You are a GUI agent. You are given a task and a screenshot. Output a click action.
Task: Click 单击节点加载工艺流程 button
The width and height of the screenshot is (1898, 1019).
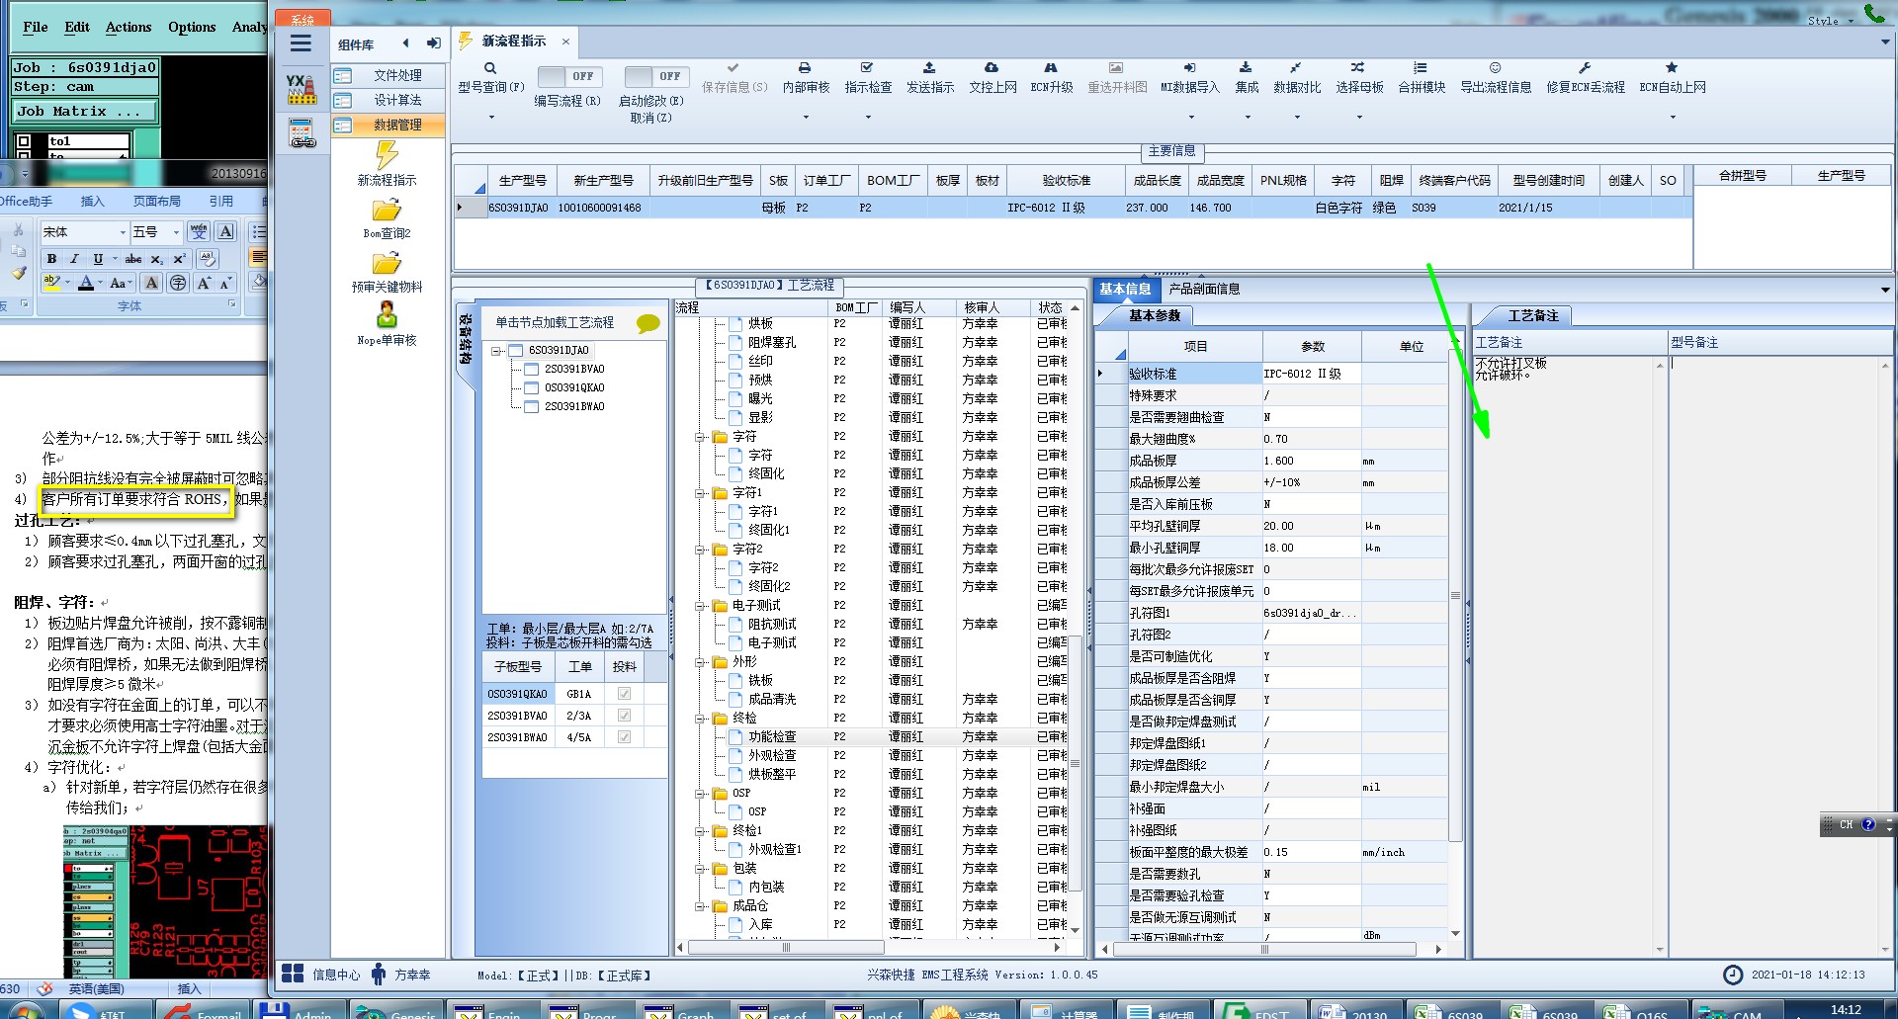point(555,322)
